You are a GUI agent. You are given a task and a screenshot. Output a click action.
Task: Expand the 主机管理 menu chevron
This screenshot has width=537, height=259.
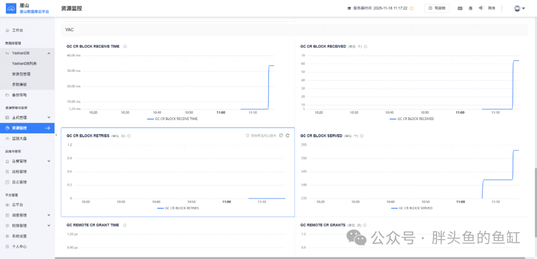pos(49,117)
